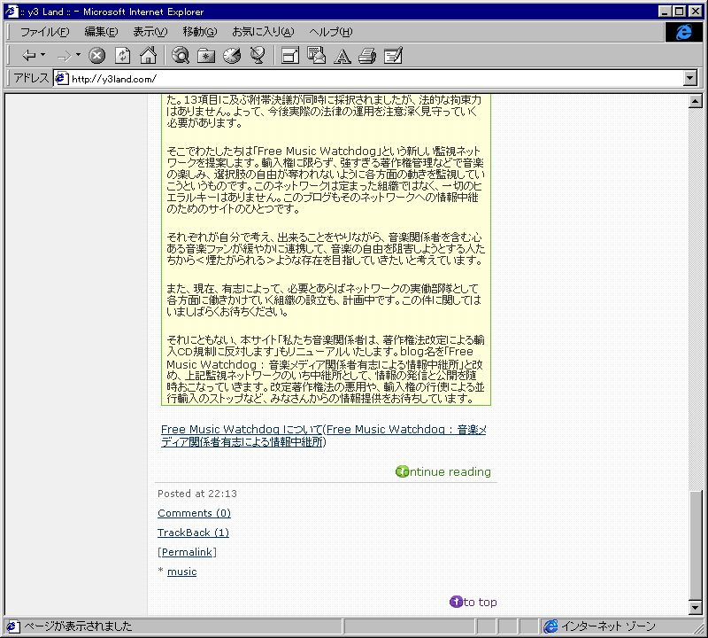708x638 pixels.
Task: Open the 移動(G) menu
Action: (200, 32)
